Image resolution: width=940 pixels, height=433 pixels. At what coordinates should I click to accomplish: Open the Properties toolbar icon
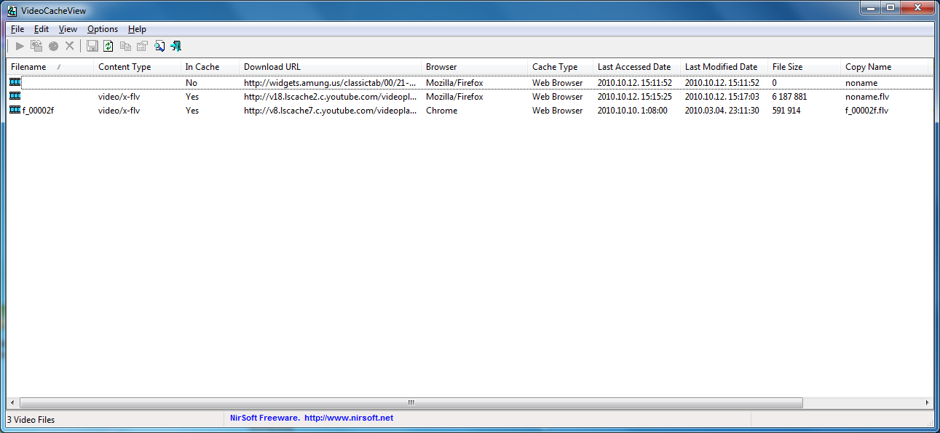[x=142, y=47]
